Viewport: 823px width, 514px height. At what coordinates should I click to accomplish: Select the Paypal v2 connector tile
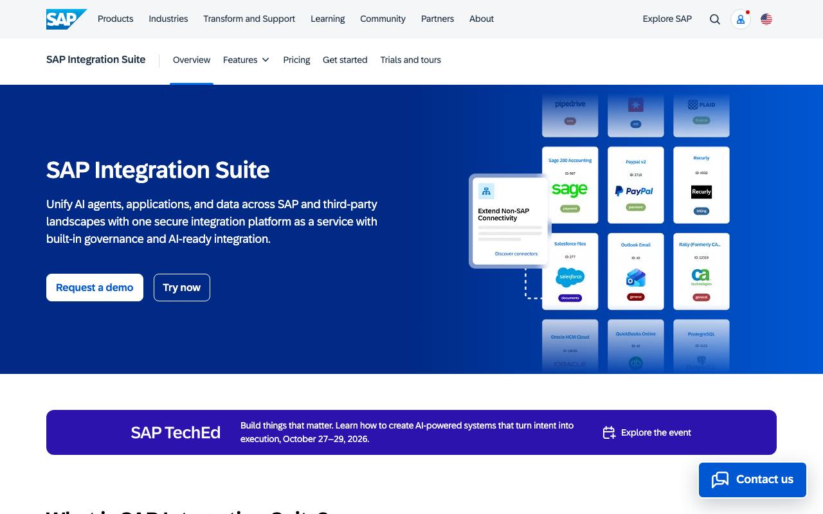tap(636, 185)
